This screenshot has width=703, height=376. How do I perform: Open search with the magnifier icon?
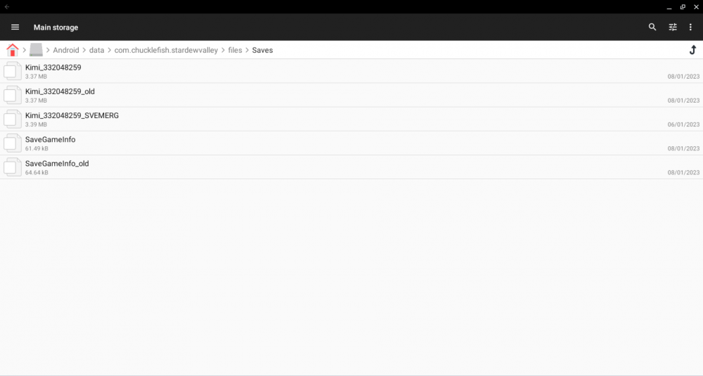pos(652,27)
